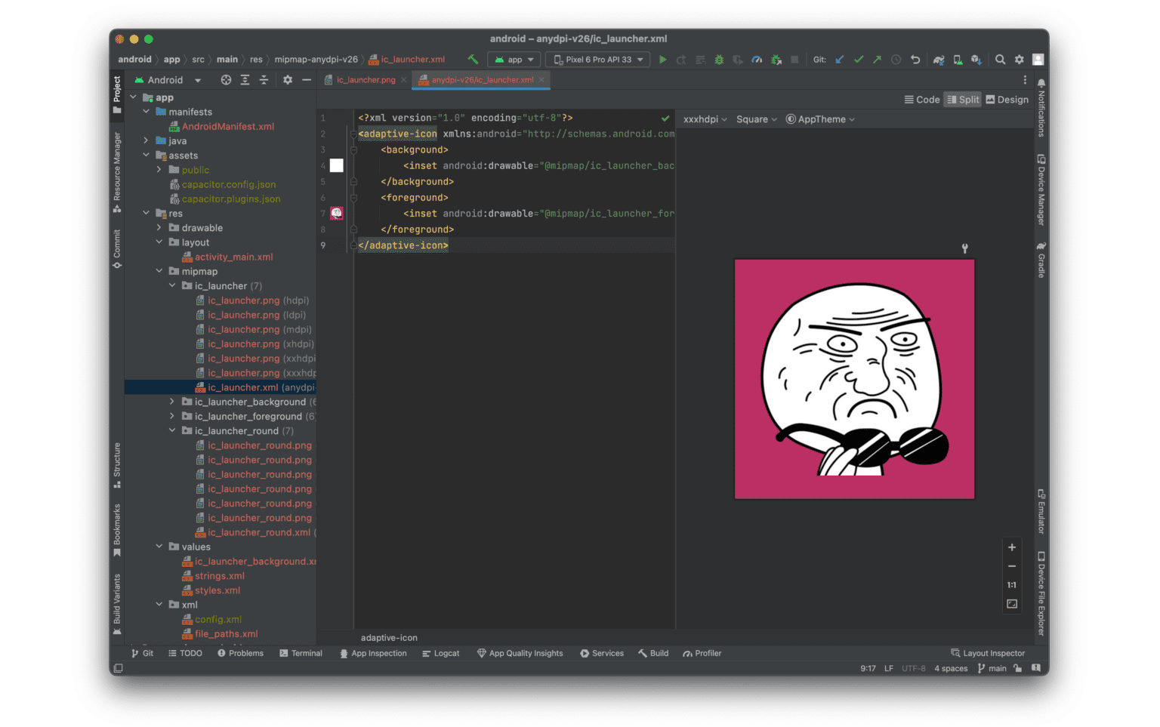Open the Android Profiler gauge icon
The width and height of the screenshot is (1160, 727).
[757, 60]
